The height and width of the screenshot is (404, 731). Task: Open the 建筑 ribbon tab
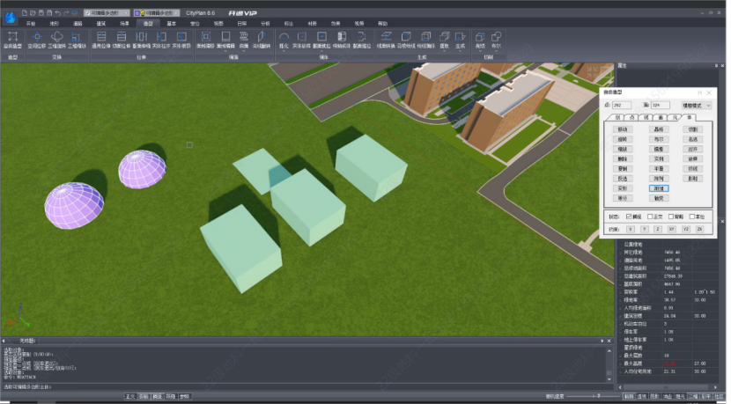coord(101,24)
